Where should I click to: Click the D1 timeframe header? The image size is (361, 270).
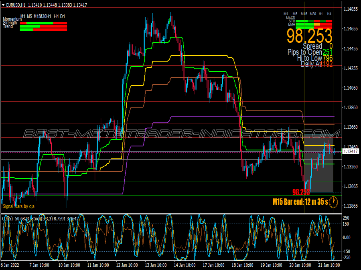click(x=63, y=16)
